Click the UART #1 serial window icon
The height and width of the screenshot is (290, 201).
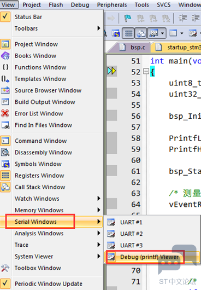coord(111,222)
